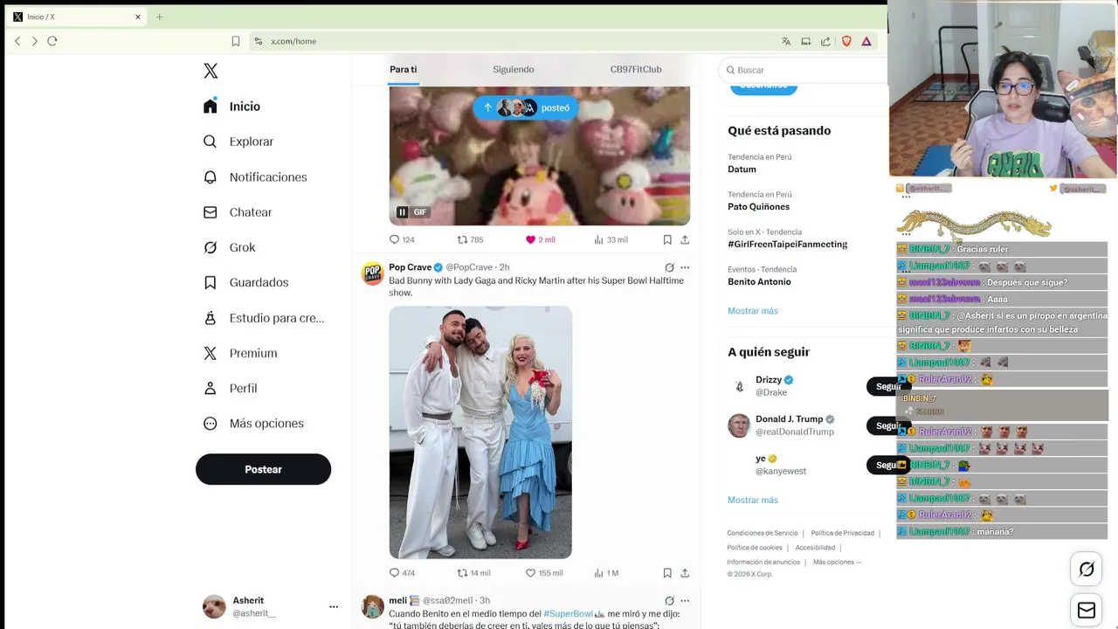Open more options on Pop Crave post

coord(685,267)
